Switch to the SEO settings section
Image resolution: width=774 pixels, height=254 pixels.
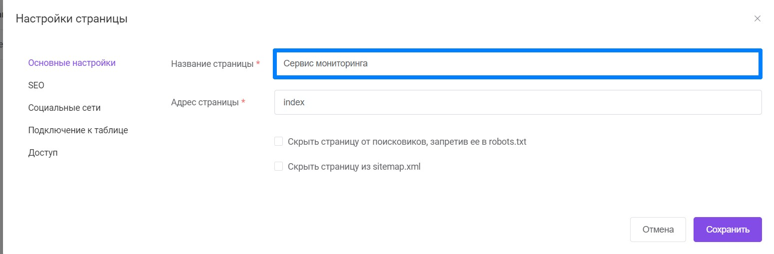tap(36, 85)
